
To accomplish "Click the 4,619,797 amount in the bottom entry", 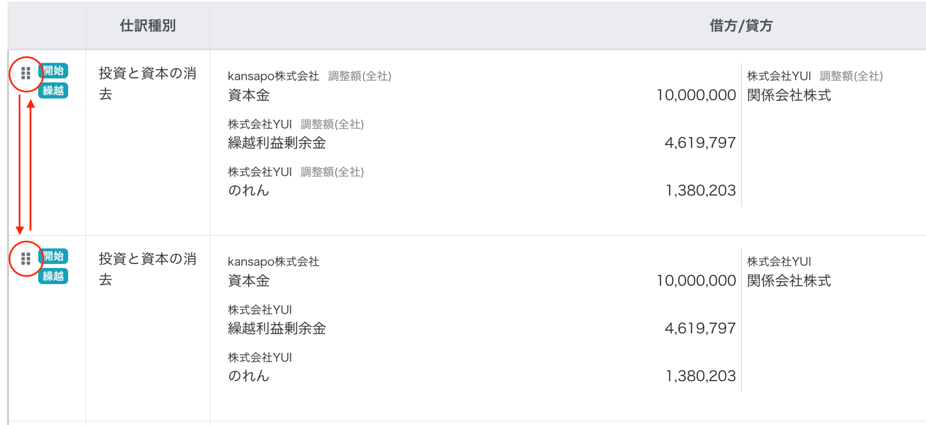I will pyautogui.click(x=700, y=329).
